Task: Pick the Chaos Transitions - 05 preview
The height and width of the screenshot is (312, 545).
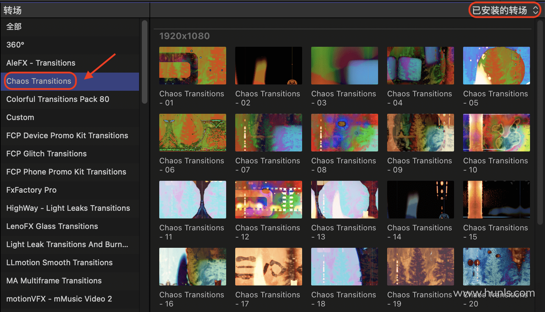Action: point(496,66)
